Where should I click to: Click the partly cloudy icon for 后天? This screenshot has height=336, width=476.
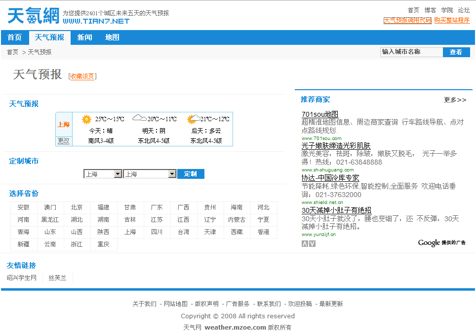(193, 119)
